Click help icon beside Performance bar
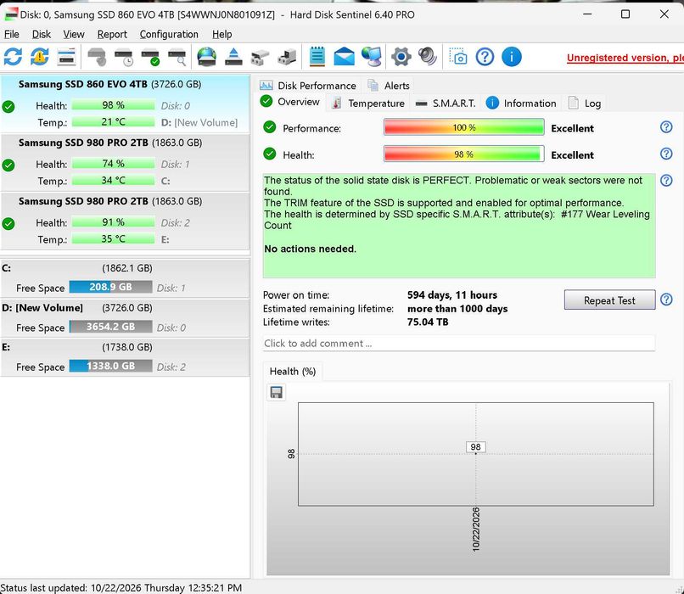684x594 pixels. (665, 127)
